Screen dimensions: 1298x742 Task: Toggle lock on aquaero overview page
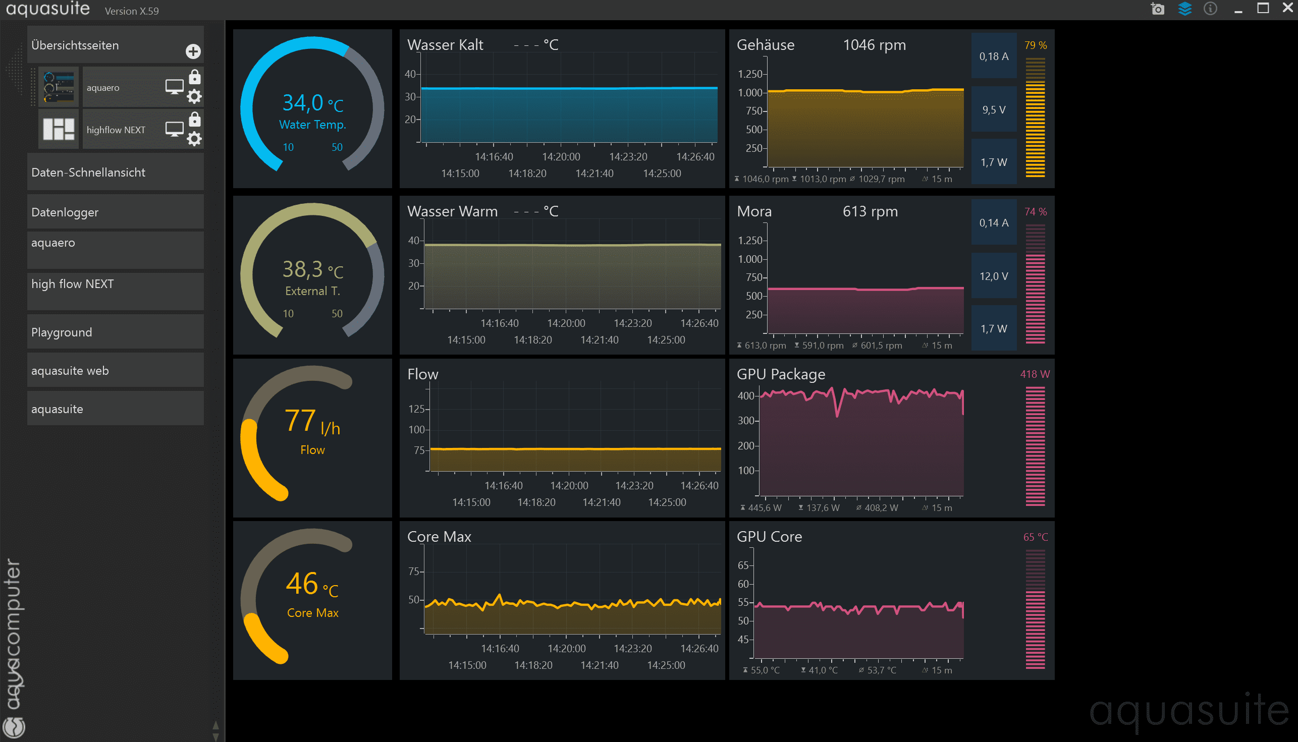(x=195, y=77)
